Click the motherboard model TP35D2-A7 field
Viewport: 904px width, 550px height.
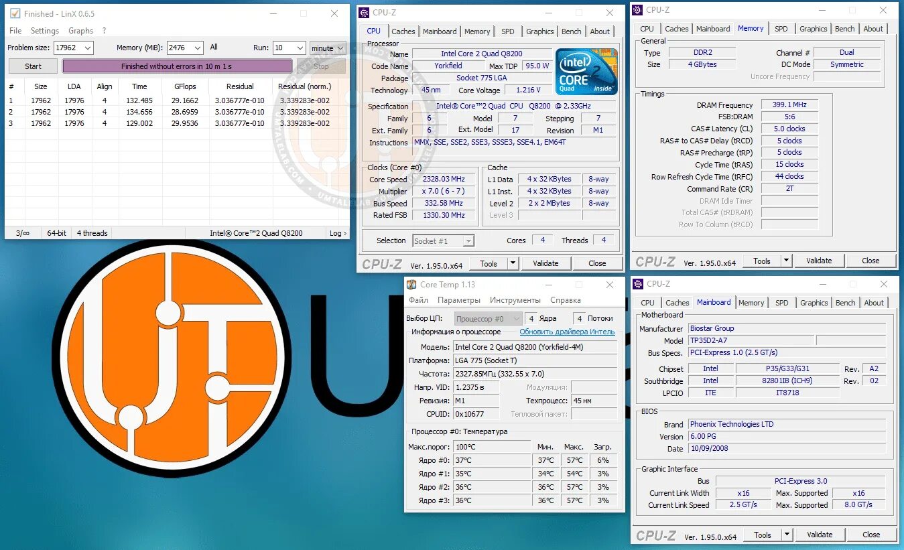[x=751, y=340]
